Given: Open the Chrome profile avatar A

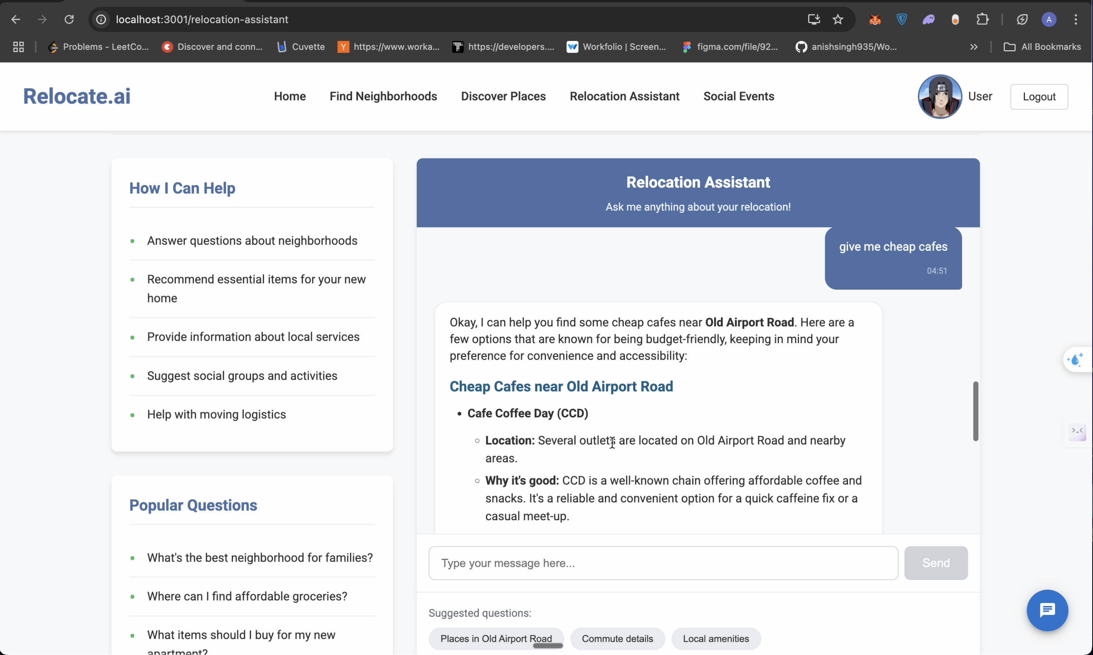Looking at the screenshot, I should [1049, 19].
